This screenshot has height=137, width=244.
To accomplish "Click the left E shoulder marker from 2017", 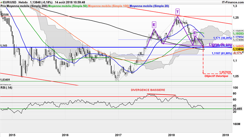I will pos(154,25).
